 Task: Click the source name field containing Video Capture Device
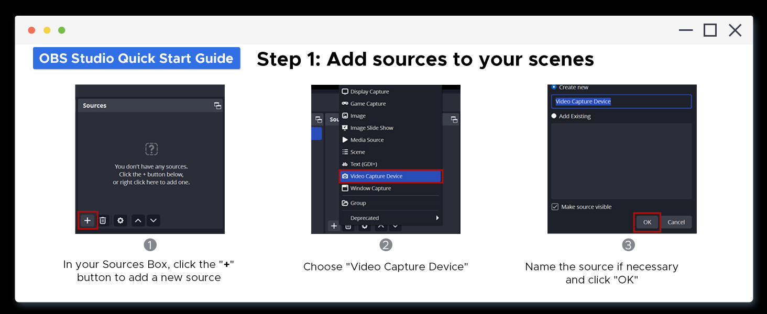tap(621, 102)
